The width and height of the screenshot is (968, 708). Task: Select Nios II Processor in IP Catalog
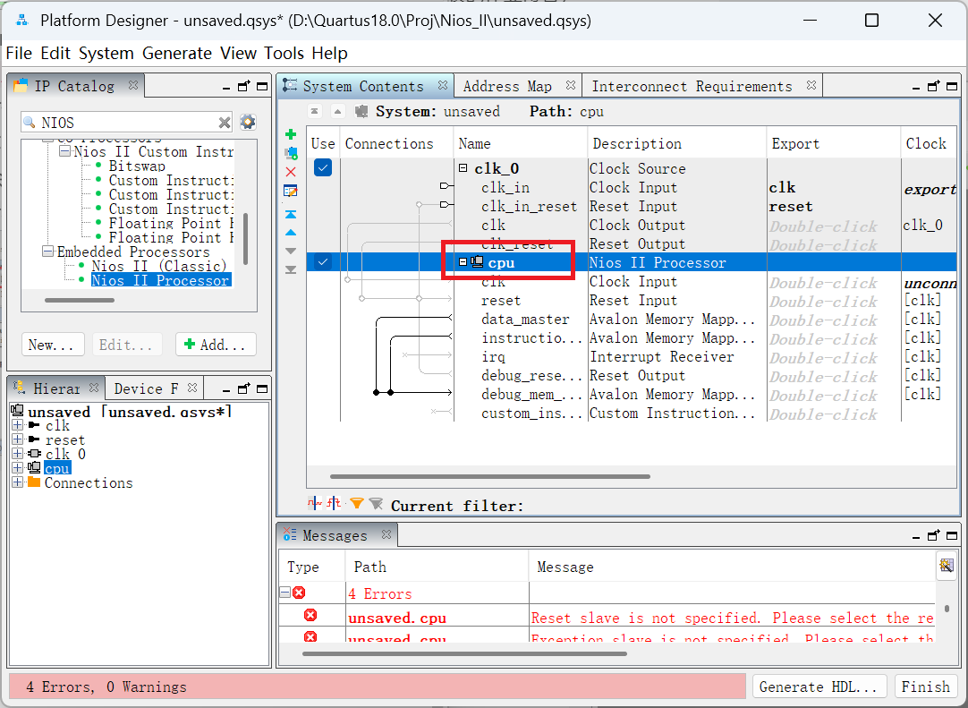point(160,280)
